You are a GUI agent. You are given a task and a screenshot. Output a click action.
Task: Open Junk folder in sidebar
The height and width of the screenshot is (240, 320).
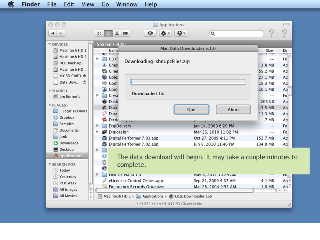coord(60,136)
